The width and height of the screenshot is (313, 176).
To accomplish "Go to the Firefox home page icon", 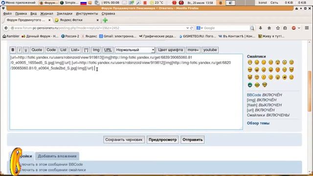I will (x=269, y=28).
